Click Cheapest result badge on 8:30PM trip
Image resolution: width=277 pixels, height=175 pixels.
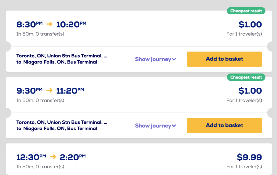coord(246,11)
